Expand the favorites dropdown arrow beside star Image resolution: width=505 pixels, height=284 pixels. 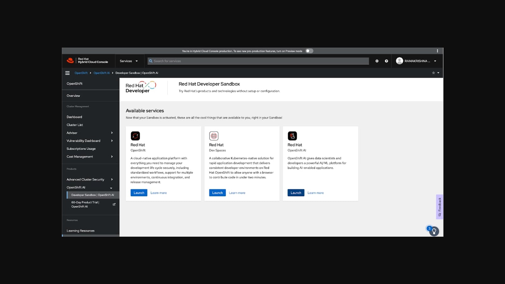pyautogui.click(x=438, y=73)
